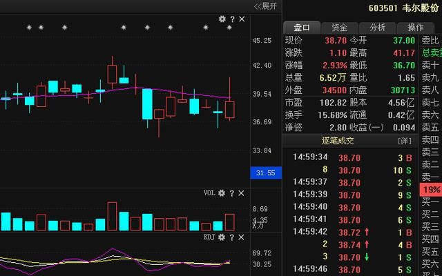Open help for main chart panel

pos(232,19)
